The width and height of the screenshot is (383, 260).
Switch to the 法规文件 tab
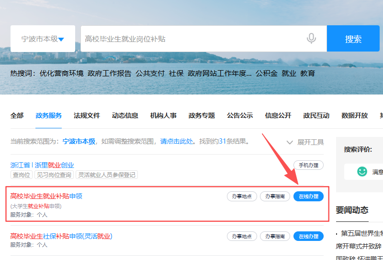coord(87,115)
